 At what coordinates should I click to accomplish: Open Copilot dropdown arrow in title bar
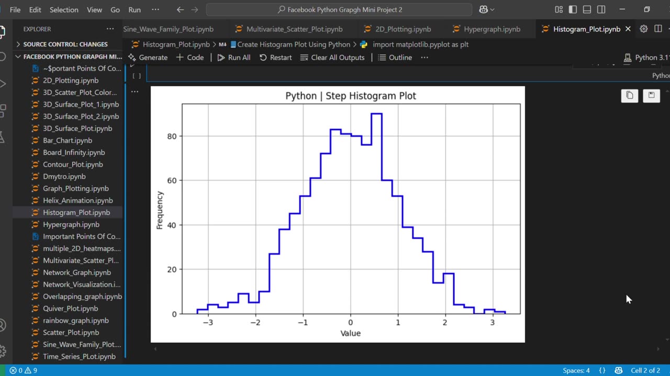pyautogui.click(x=492, y=9)
